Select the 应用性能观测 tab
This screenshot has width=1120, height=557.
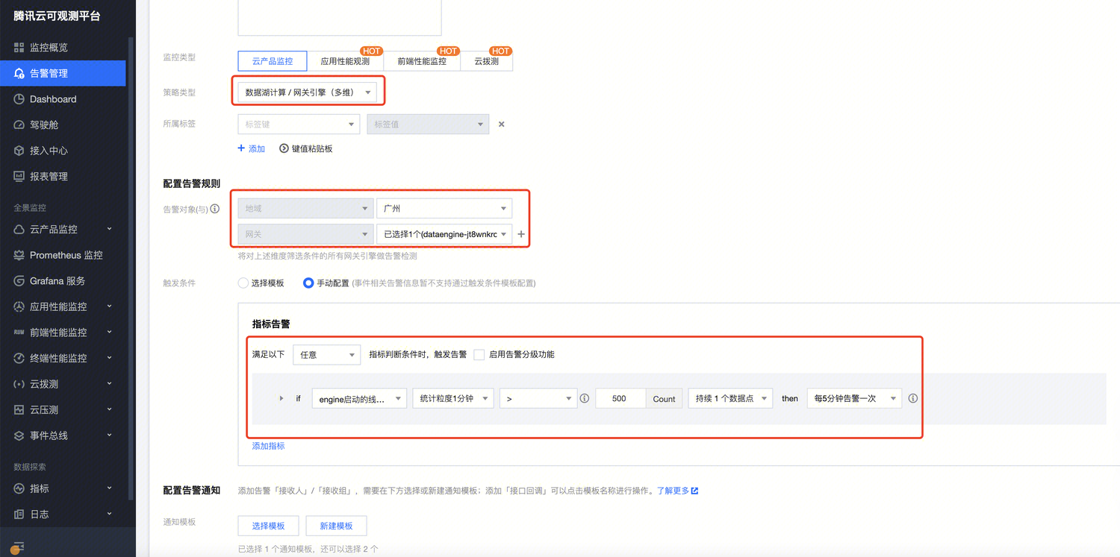[x=345, y=61]
